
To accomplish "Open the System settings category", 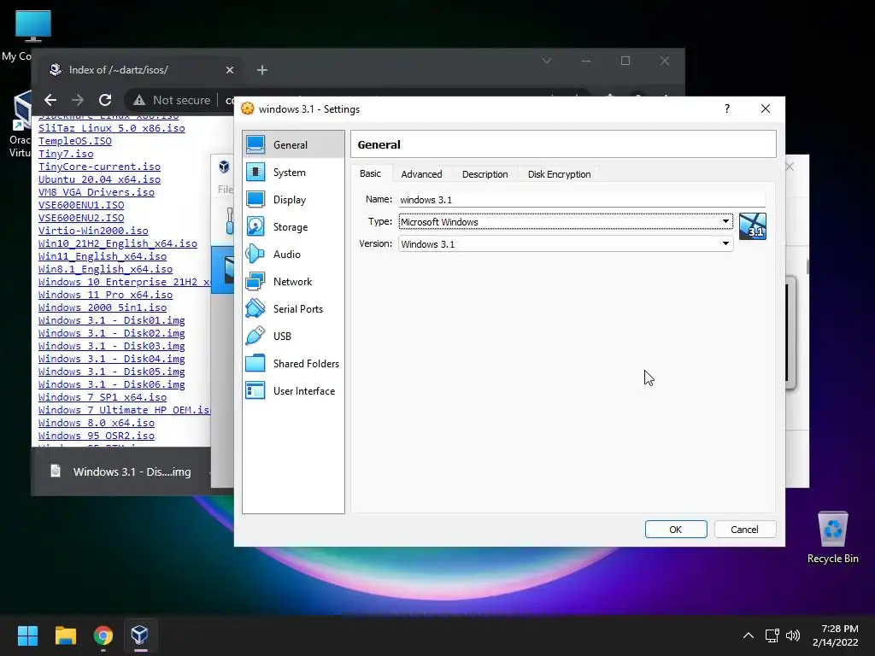I will point(294,173).
